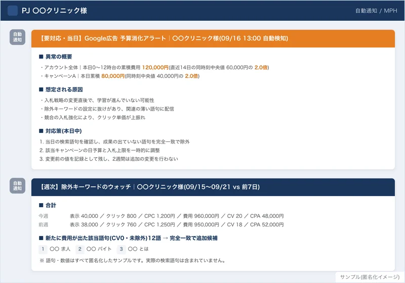Click the 想定される原因 section heading
Screen dimensions: 405x283
point(61,89)
